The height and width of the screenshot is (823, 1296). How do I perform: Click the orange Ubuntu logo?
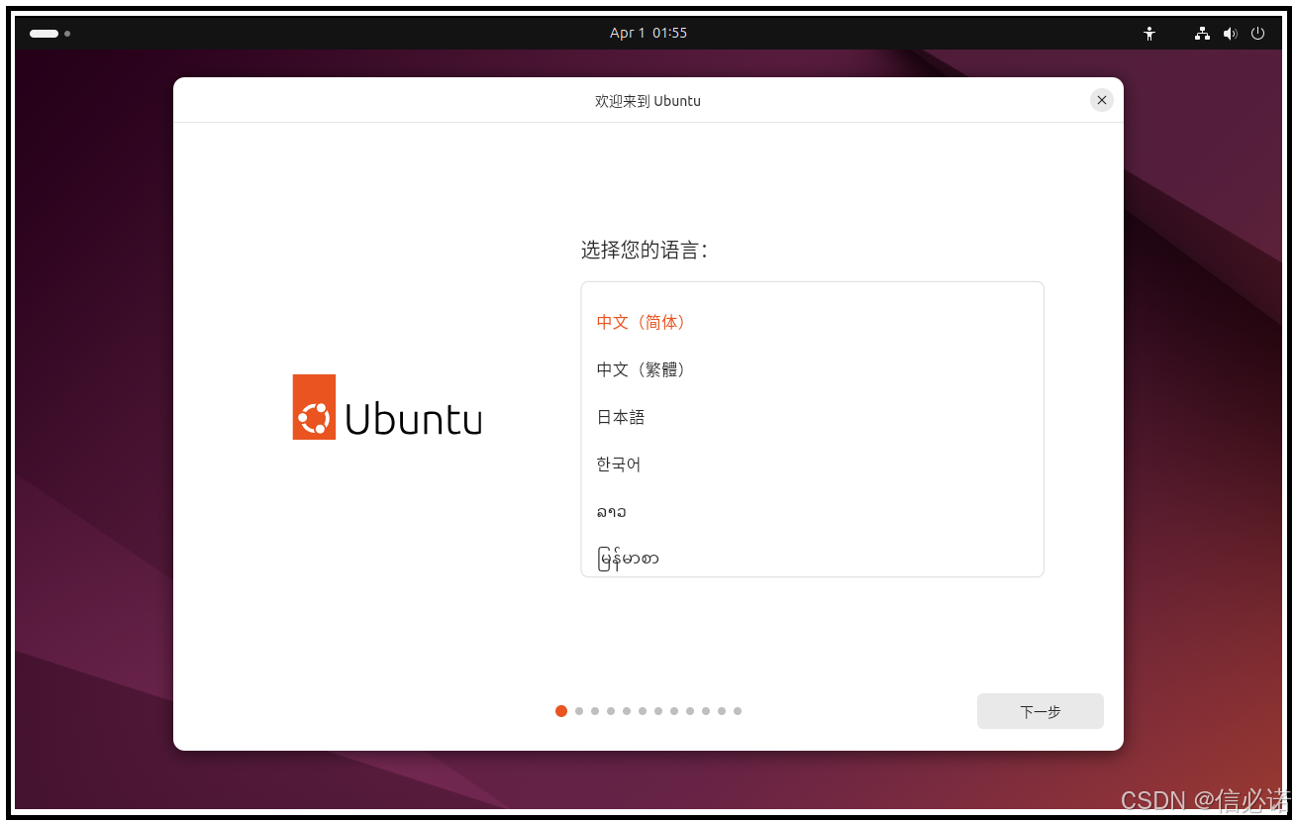pos(314,407)
